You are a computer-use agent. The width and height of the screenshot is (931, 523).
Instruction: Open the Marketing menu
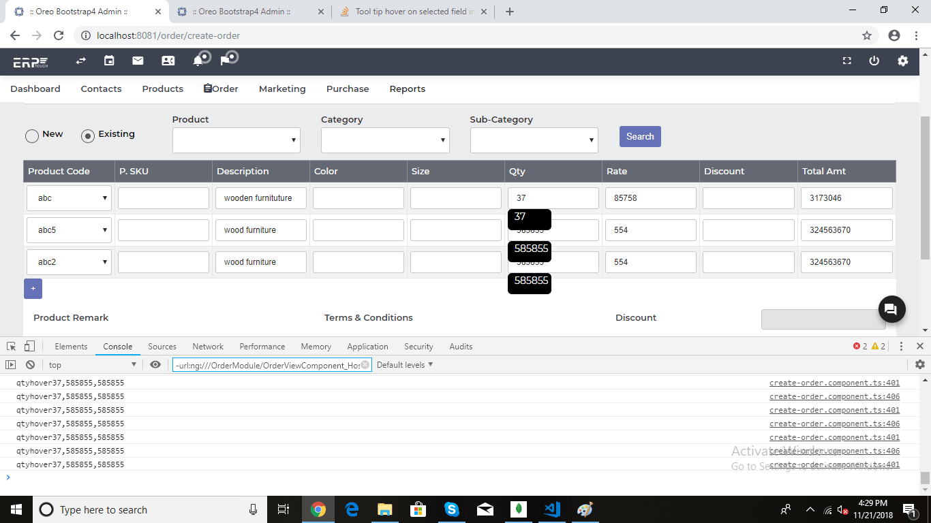pyautogui.click(x=282, y=89)
